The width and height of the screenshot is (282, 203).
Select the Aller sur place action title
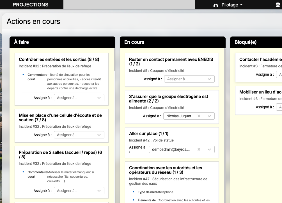[149, 134]
